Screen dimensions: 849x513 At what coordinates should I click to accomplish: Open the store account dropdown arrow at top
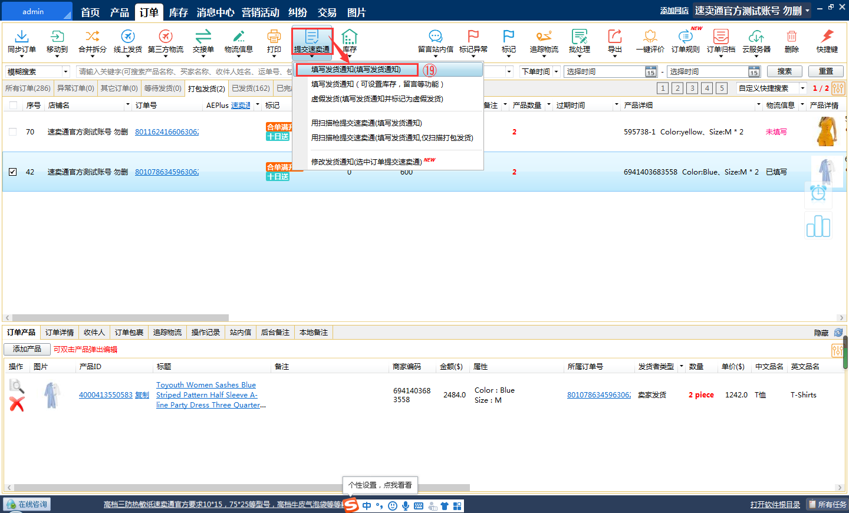coord(808,11)
